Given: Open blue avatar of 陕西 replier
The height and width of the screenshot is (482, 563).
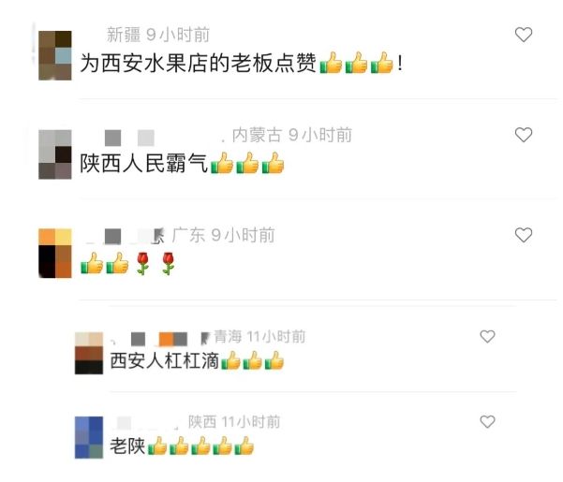Looking at the screenshot, I should [x=89, y=437].
